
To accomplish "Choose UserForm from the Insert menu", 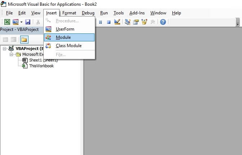I will click(x=65, y=29).
